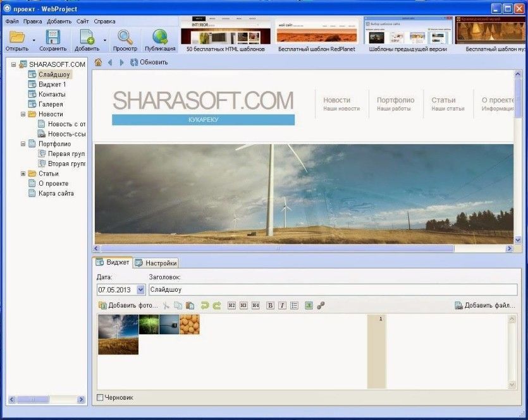Open the Просмотр preview magnifier icon
Viewport: 528px width, 420px height.
(x=125, y=37)
